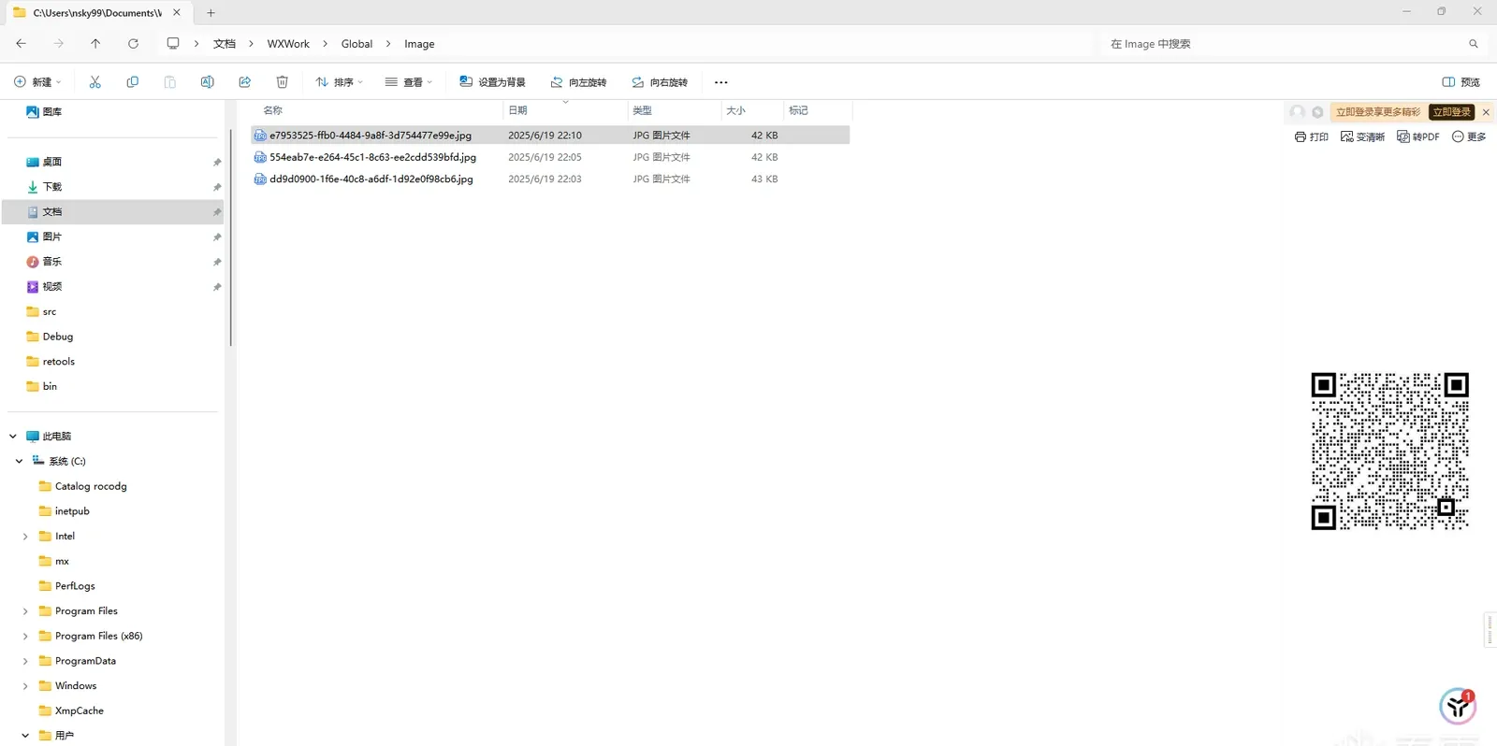Click the Copy icon in toolbar
This screenshot has width=1497, height=746.
coord(132,82)
